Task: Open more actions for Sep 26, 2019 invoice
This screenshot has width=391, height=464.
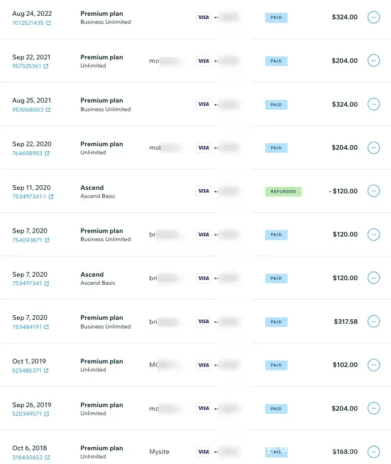Action: pos(373,408)
